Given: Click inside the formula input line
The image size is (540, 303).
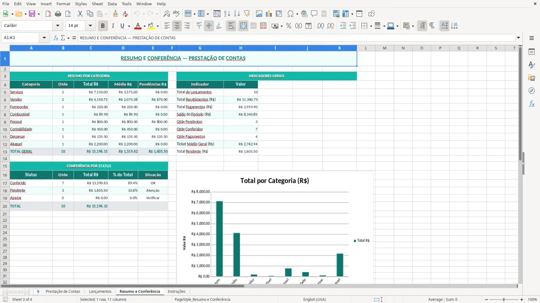Looking at the screenshot, I should click(296, 38).
